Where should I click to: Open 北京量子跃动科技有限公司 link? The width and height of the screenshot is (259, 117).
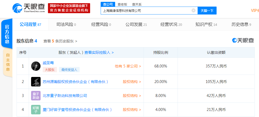click(65, 96)
